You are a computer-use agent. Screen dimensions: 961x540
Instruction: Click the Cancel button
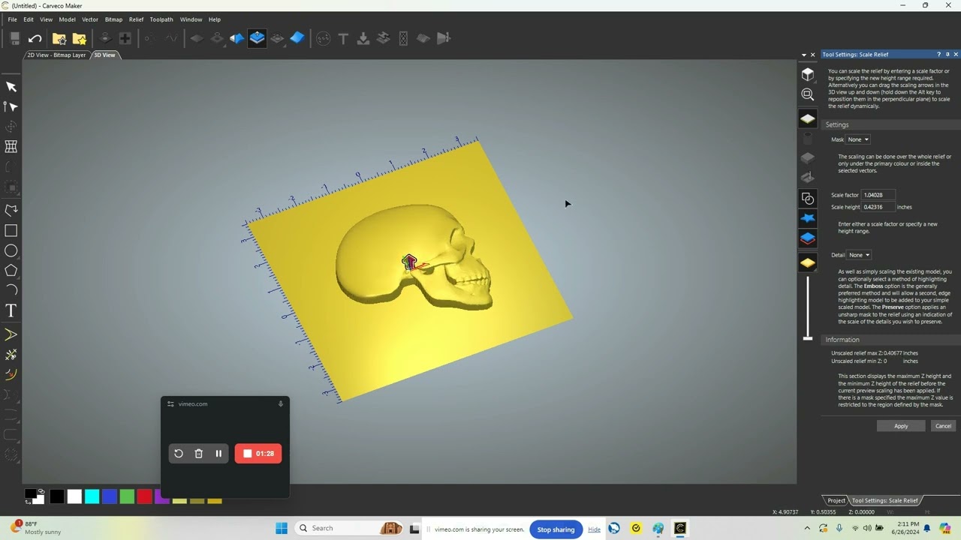click(943, 426)
